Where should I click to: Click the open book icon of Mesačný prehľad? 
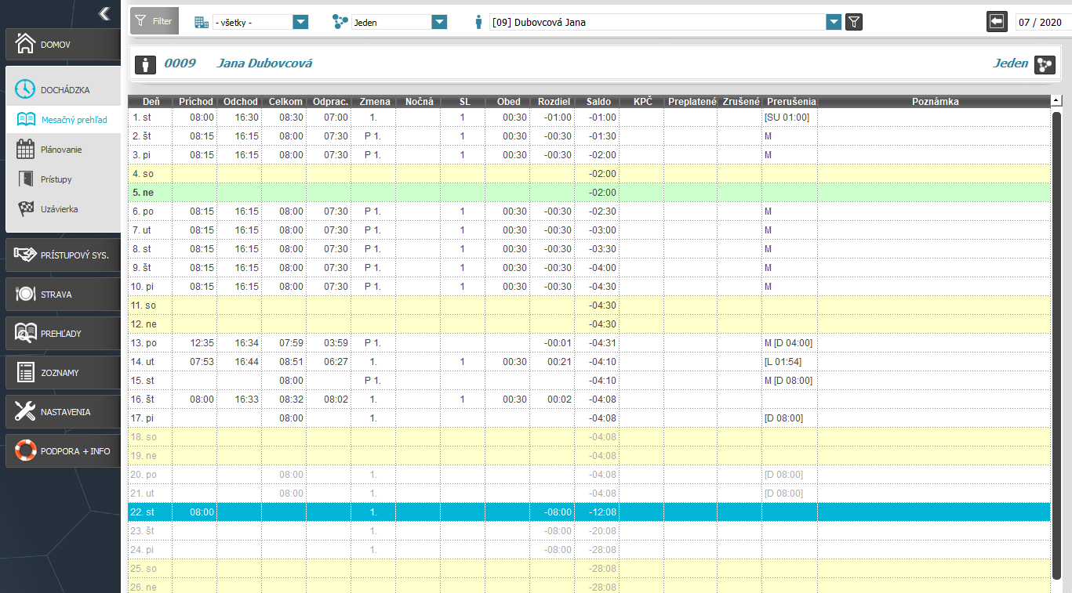click(26, 120)
